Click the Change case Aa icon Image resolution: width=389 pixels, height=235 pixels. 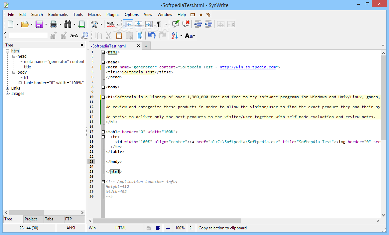(x=189, y=36)
